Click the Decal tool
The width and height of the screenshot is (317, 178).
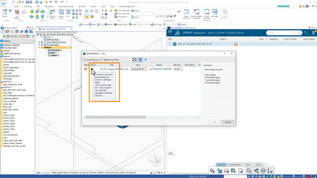135,17
